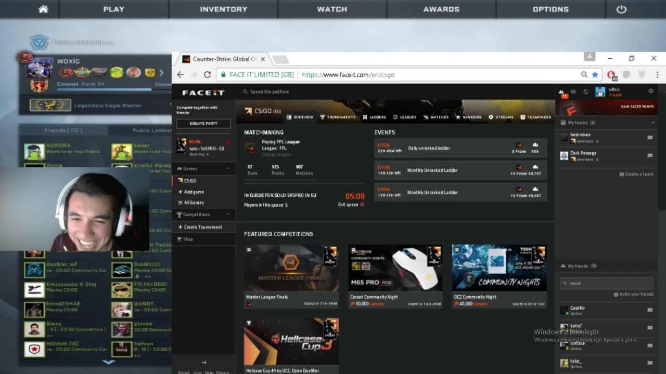666x374 pixels.
Task: Click the CS:GO quit power icon
Action: [621, 9]
